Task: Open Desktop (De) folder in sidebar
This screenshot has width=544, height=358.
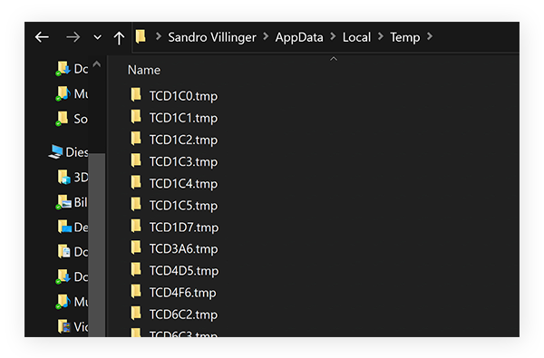Action: 73,227
